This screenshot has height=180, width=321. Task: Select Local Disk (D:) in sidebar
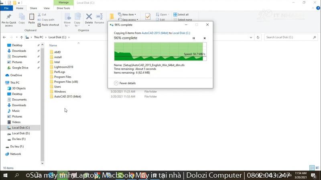(21, 133)
